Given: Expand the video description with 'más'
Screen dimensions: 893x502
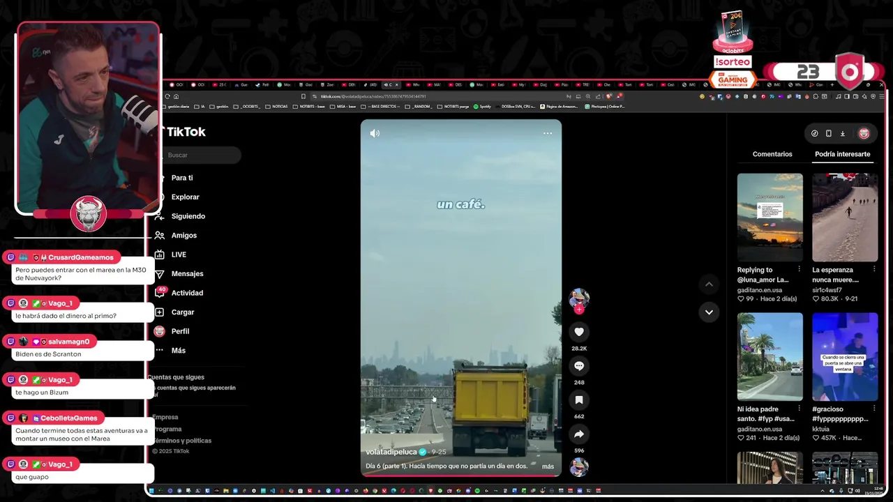Looking at the screenshot, I should [x=548, y=466].
